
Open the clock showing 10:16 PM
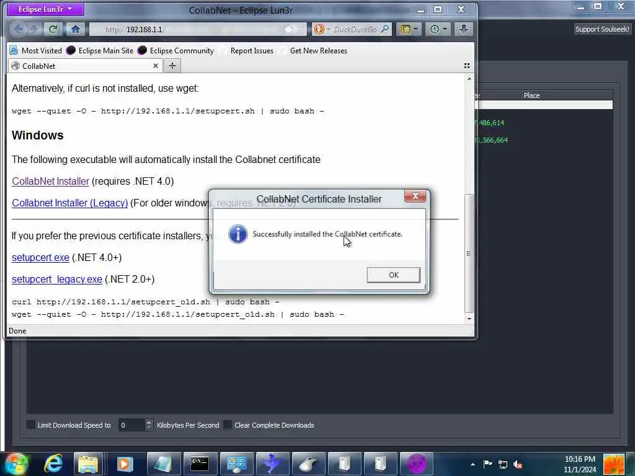[x=580, y=464]
